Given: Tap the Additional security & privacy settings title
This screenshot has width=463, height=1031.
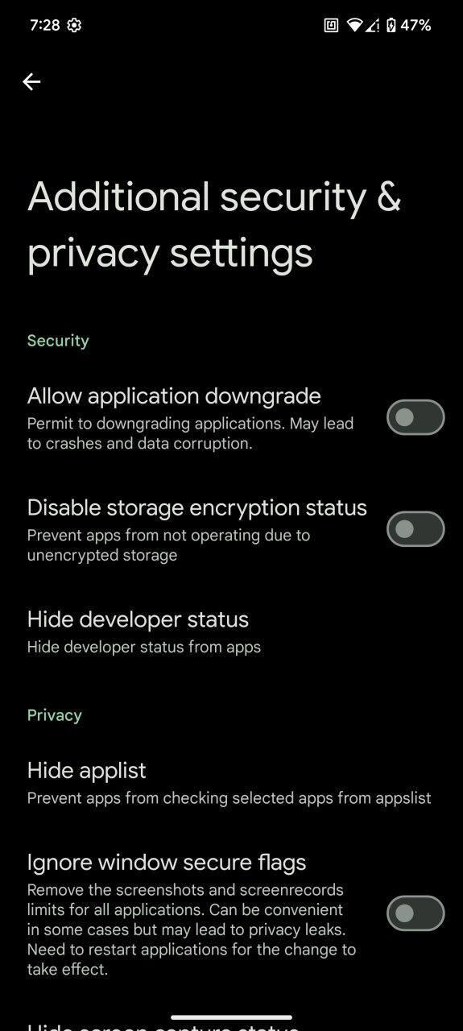Looking at the screenshot, I should 214,225.
